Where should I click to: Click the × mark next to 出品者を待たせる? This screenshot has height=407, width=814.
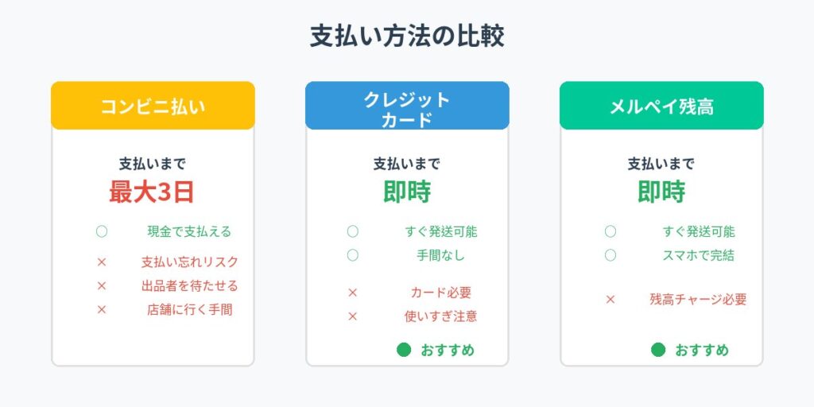pos(102,285)
